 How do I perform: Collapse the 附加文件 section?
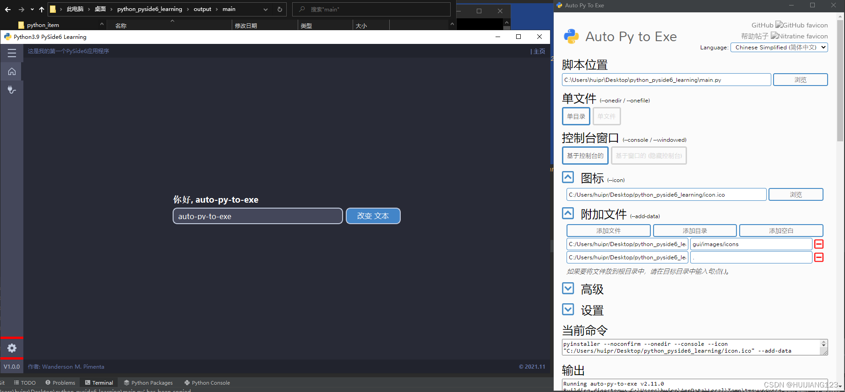(x=568, y=213)
